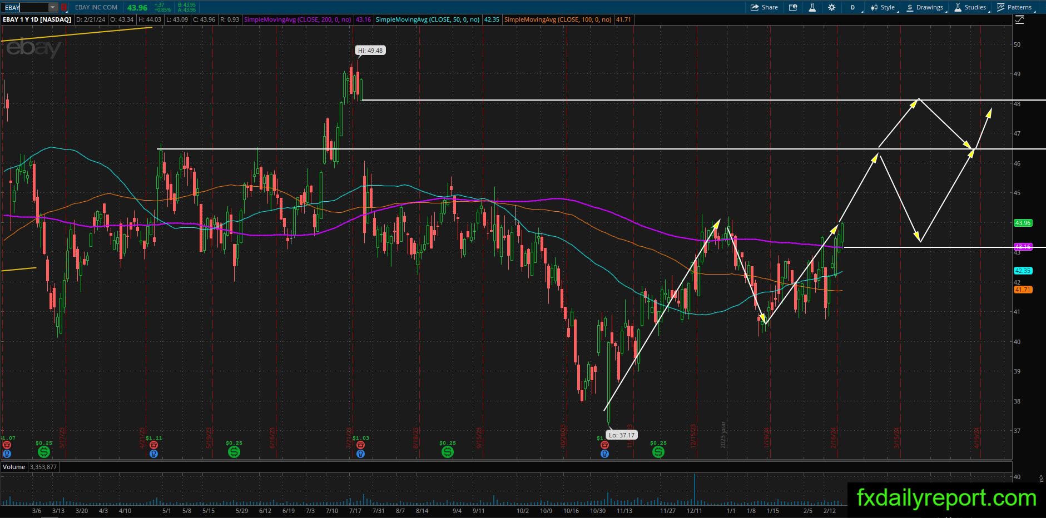Click the 42.35 cyan price bubble on axis
This screenshot has height=518, width=1046.
1023,271
